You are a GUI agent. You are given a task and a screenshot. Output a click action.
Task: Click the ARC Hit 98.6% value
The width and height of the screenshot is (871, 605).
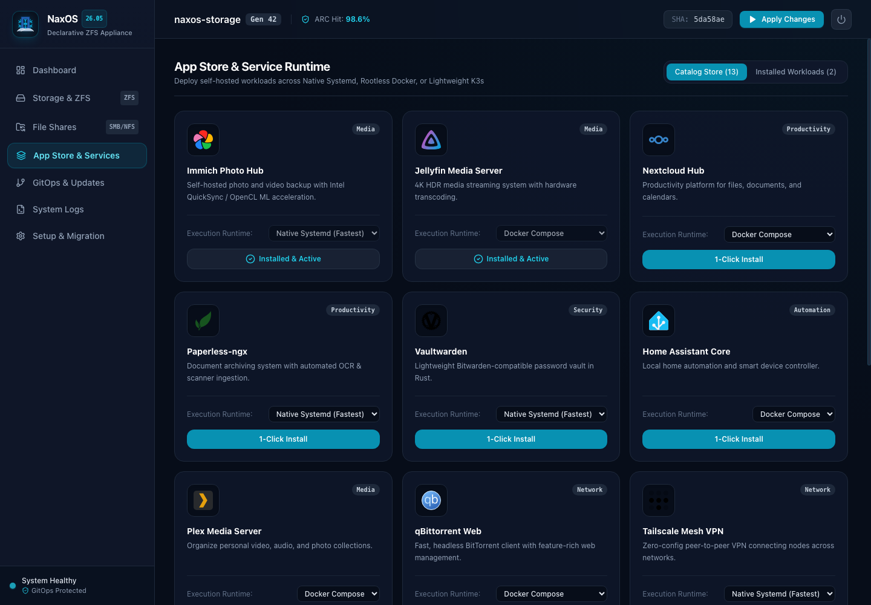[x=358, y=19]
